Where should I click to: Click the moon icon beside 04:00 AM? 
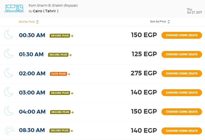coord(9,111)
